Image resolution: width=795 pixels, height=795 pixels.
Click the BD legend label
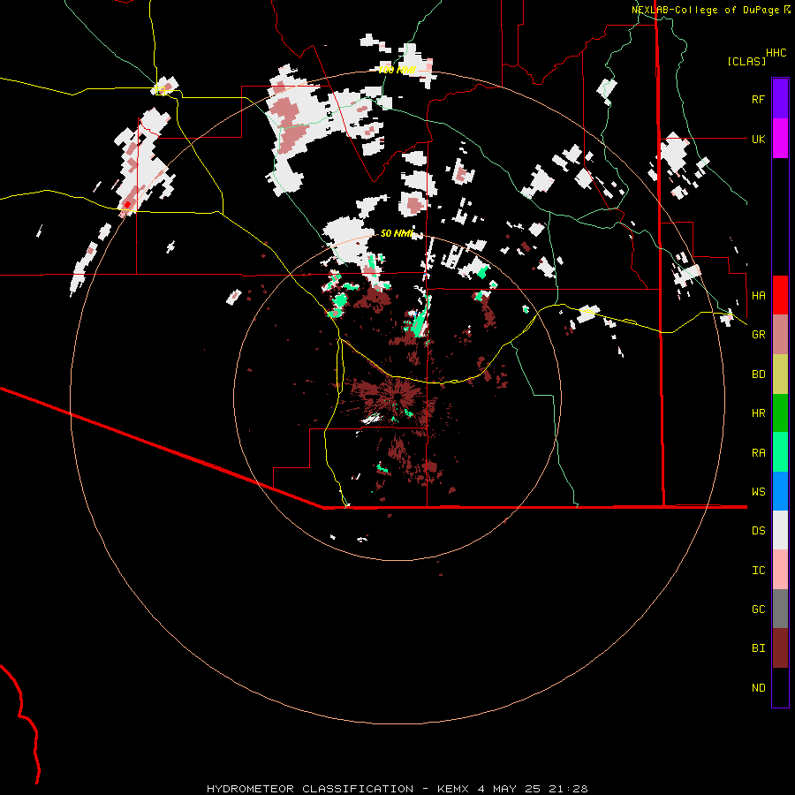tap(758, 375)
